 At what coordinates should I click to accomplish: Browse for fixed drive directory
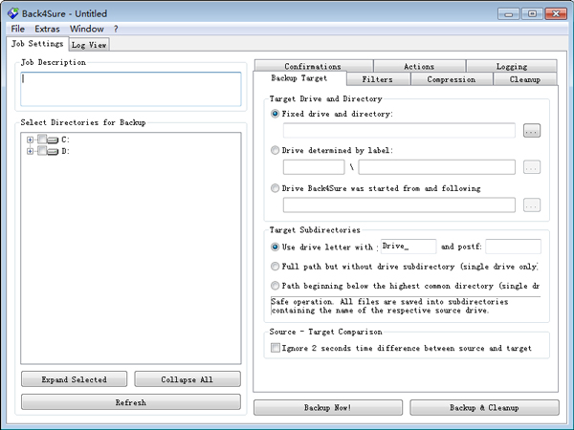tap(532, 131)
